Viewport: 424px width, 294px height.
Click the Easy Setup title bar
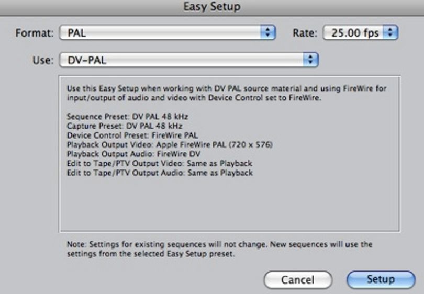212,7
